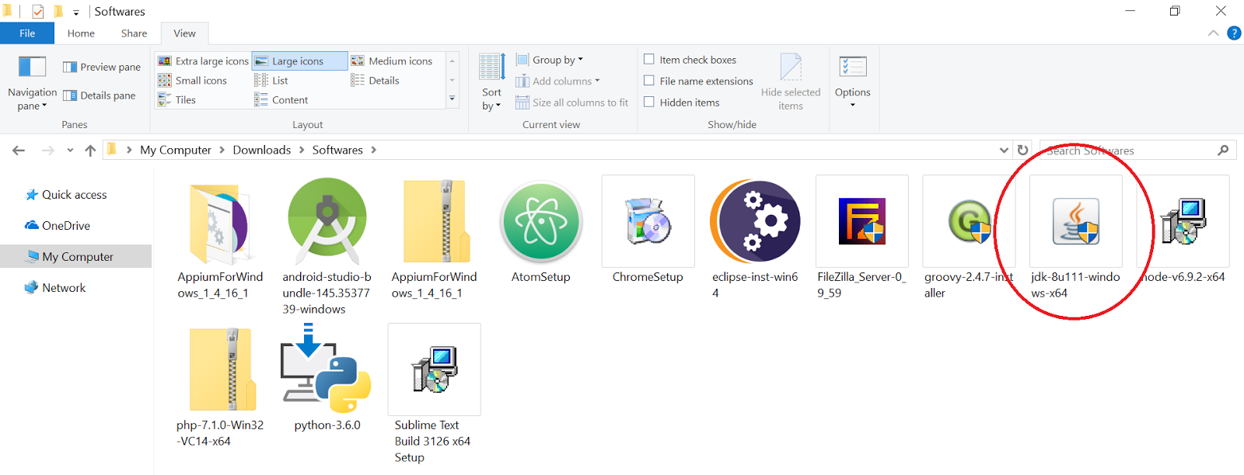
Task: Select the groovy-2.4.7-installer icon
Action: coord(968,221)
